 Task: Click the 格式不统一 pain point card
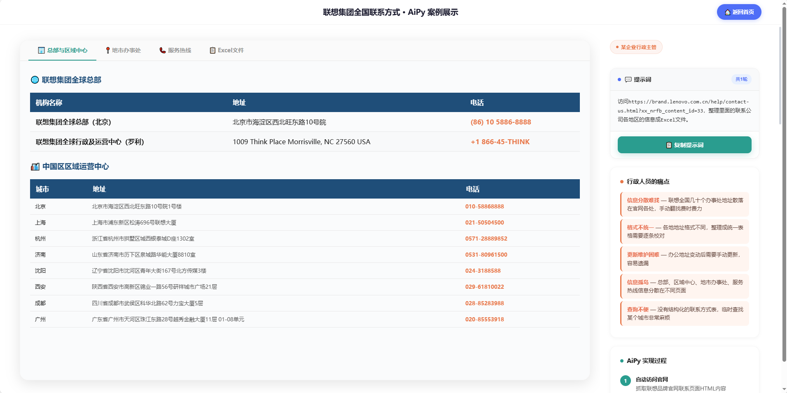(x=684, y=232)
